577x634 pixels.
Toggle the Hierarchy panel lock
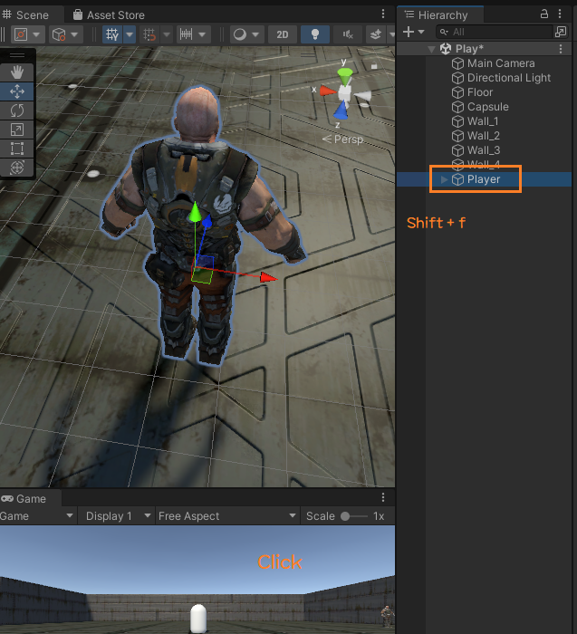[x=544, y=14]
